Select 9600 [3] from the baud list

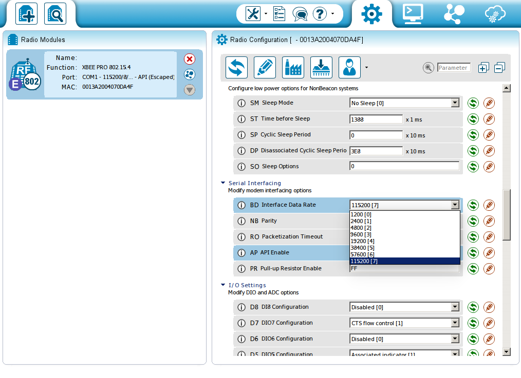405,234
